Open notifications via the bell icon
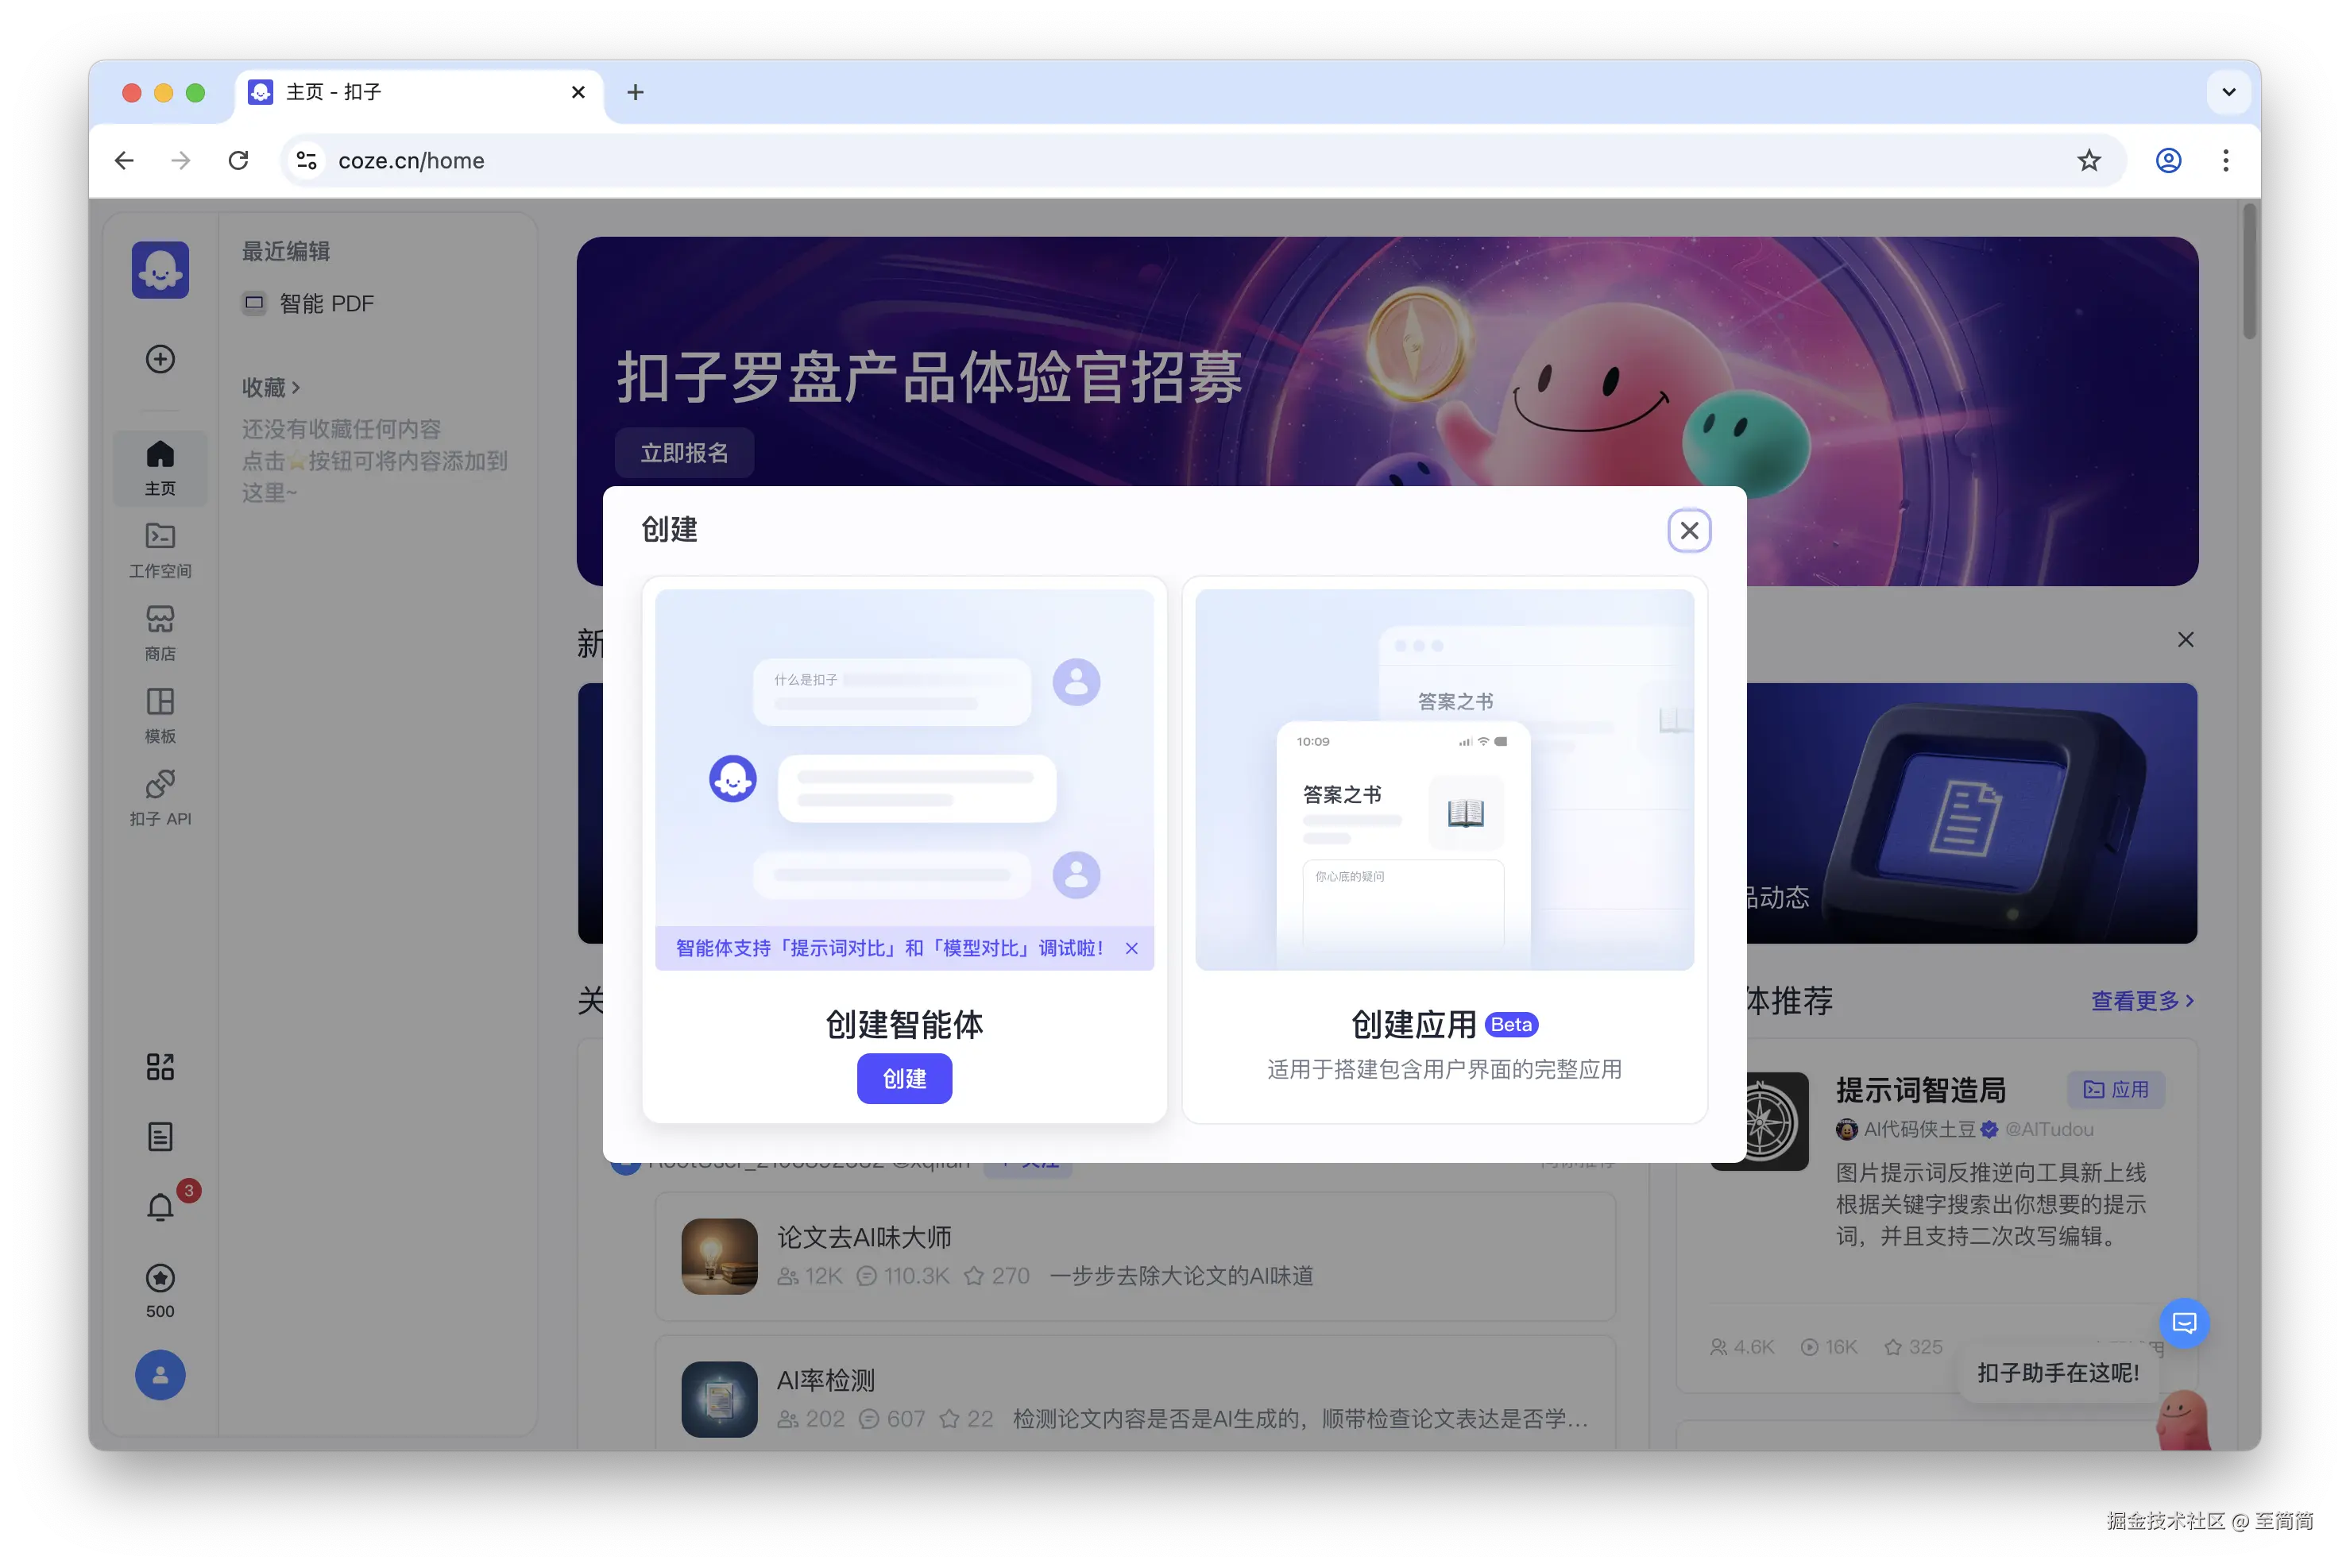The image size is (2350, 1568). tap(160, 1206)
